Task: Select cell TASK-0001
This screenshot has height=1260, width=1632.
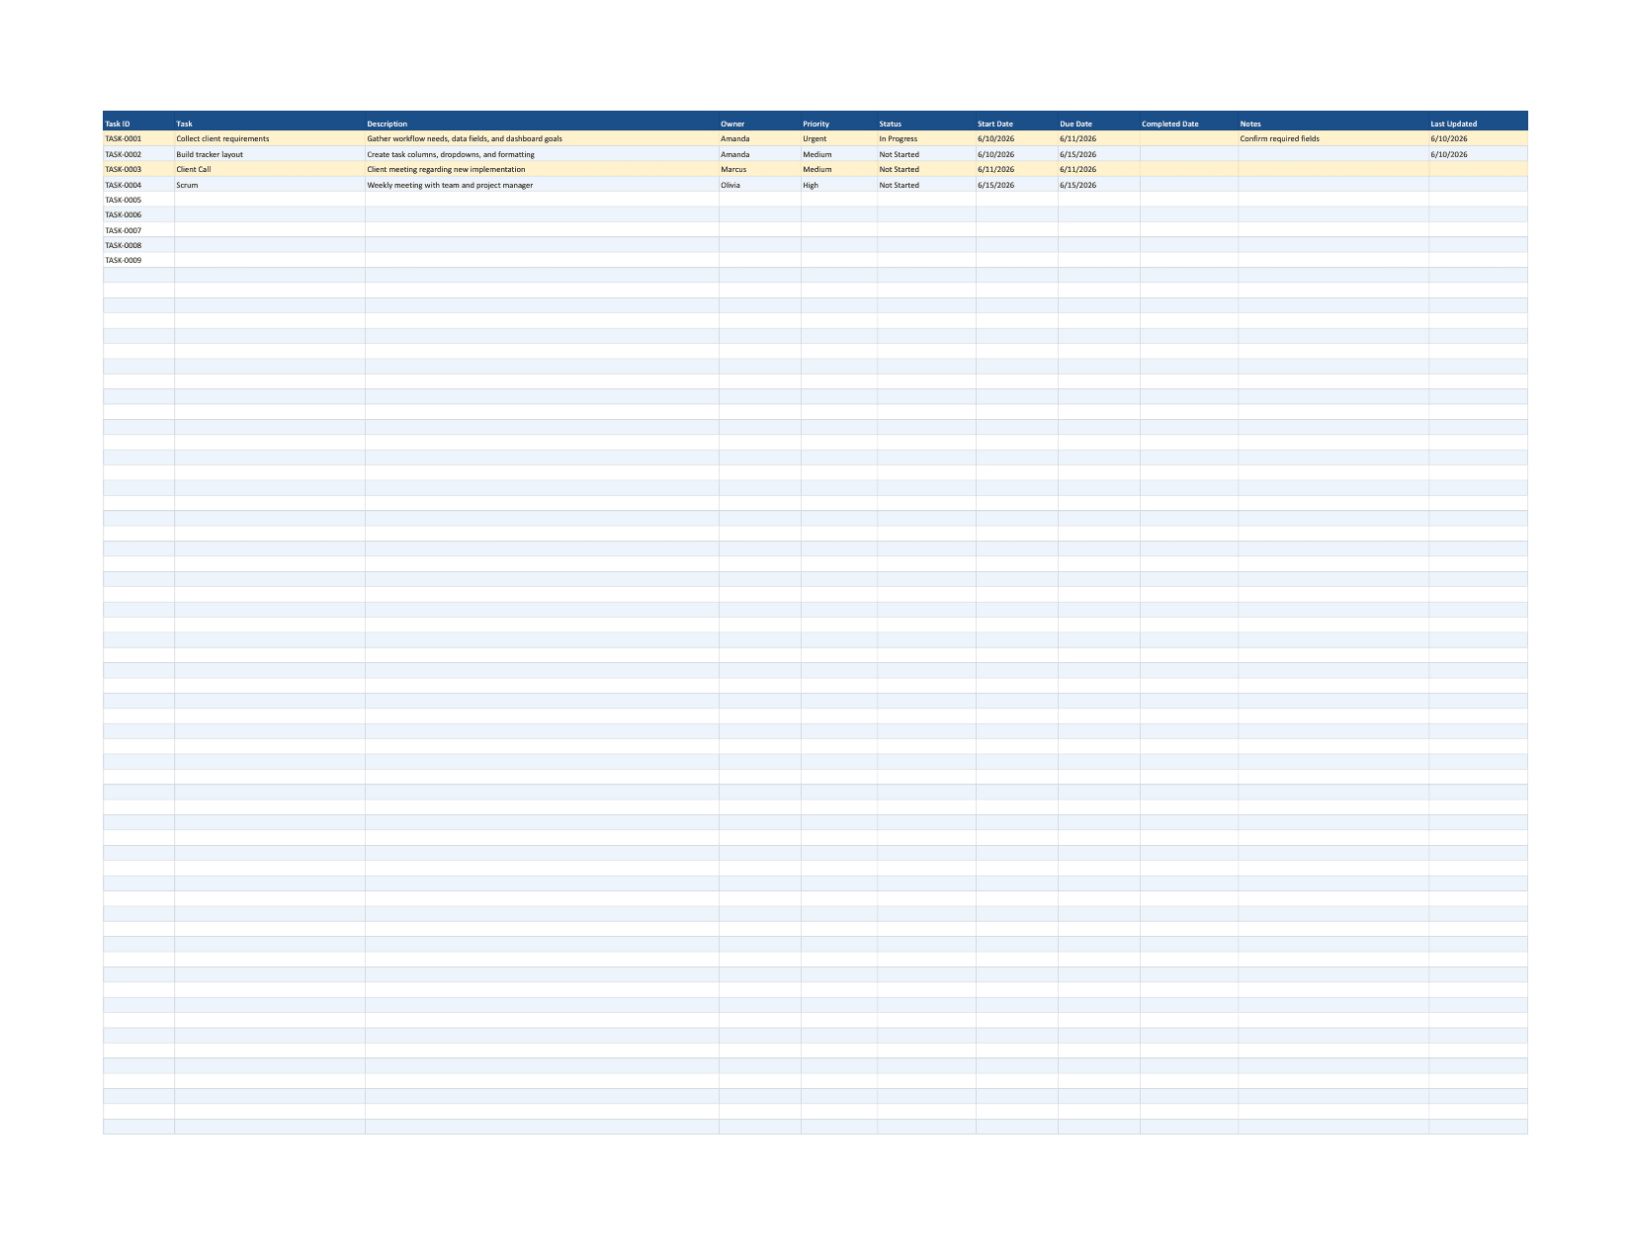Action: [x=138, y=139]
